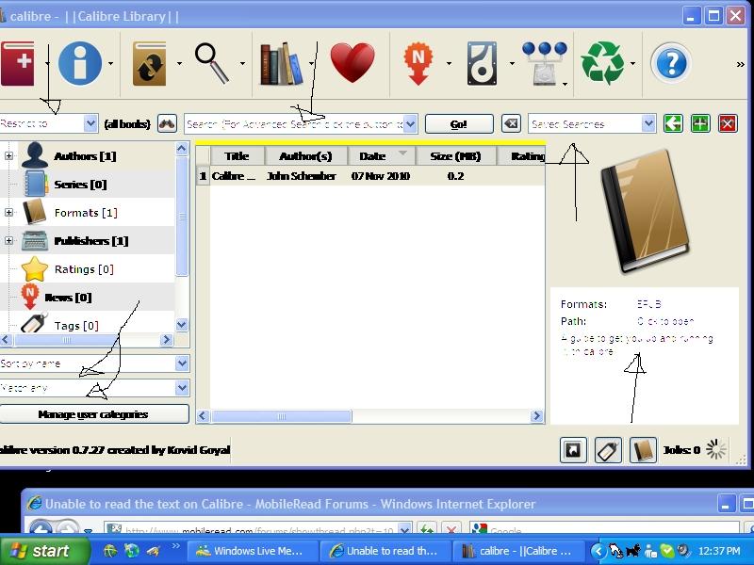Viewport: 754px width, 565px height.
Task: Click the taskbar clock showing 12:37 PM
Action: click(x=719, y=551)
